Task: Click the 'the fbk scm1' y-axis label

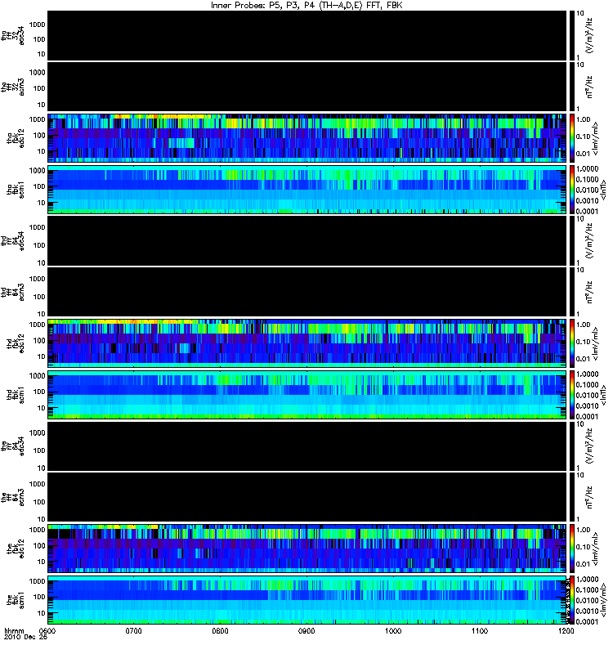Action: [x=16, y=600]
